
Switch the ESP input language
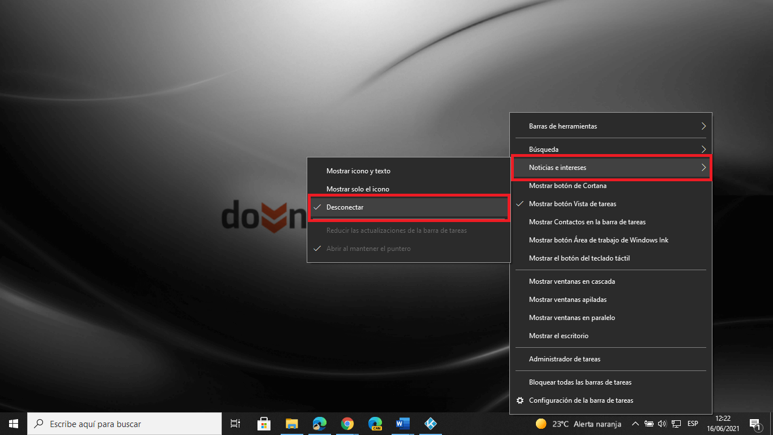click(x=693, y=424)
